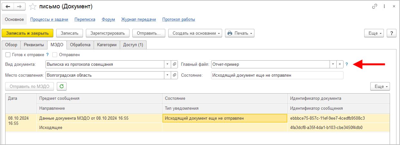Screen dimensions: 400x145
Task: Open the Обработка tab
Action: point(81,45)
